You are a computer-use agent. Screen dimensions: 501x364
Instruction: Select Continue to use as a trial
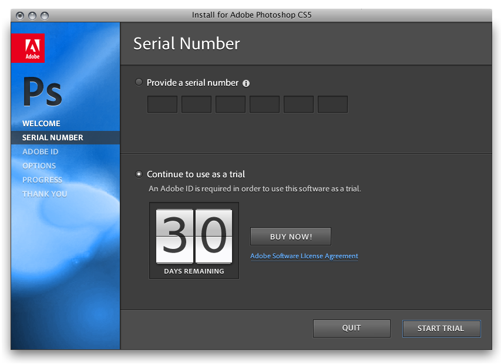click(x=139, y=174)
